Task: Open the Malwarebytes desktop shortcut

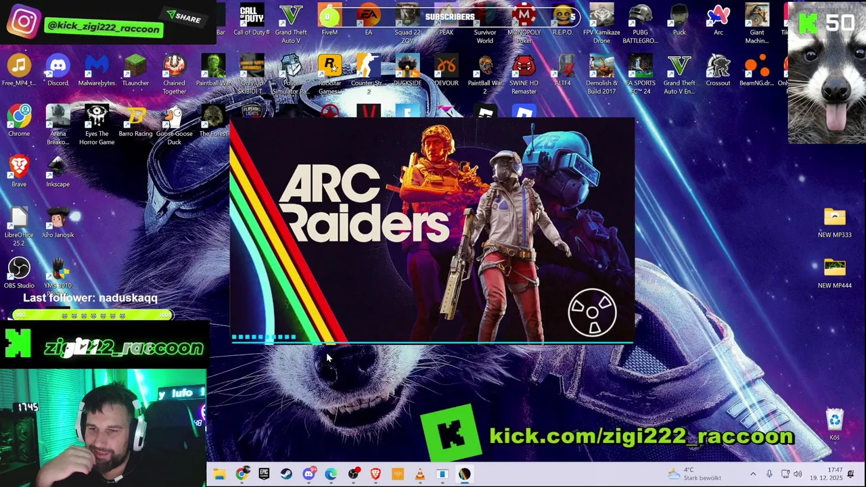Action: tap(97, 71)
